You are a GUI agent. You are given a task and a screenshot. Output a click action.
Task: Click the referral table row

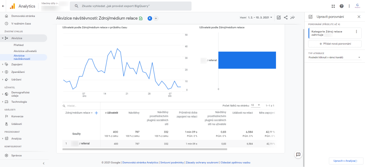169,144
